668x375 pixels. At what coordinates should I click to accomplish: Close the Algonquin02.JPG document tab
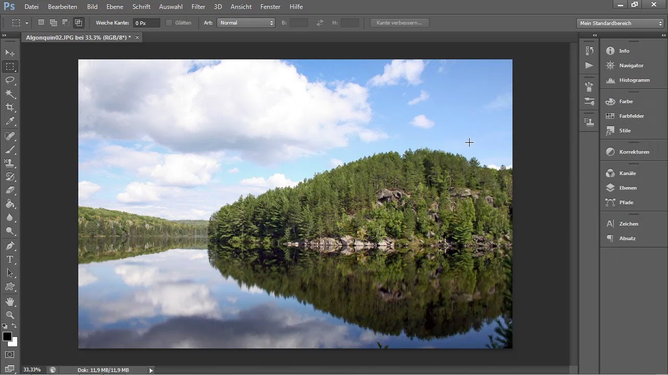pos(137,37)
